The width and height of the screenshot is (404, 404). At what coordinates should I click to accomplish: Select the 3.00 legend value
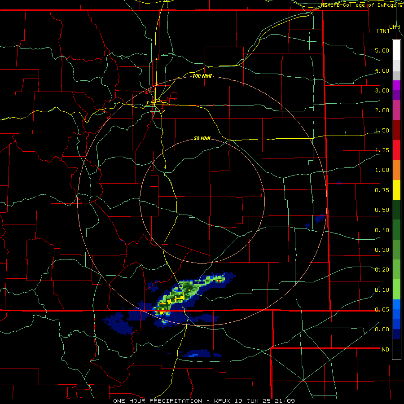pyautogui.click(x=382, y=90)
